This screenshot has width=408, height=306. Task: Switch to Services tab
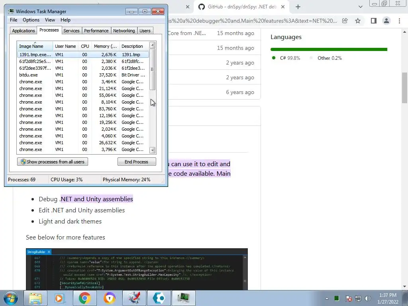point(71,31)
